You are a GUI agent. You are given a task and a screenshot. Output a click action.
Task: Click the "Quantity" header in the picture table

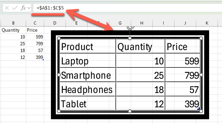coord(135,47)
